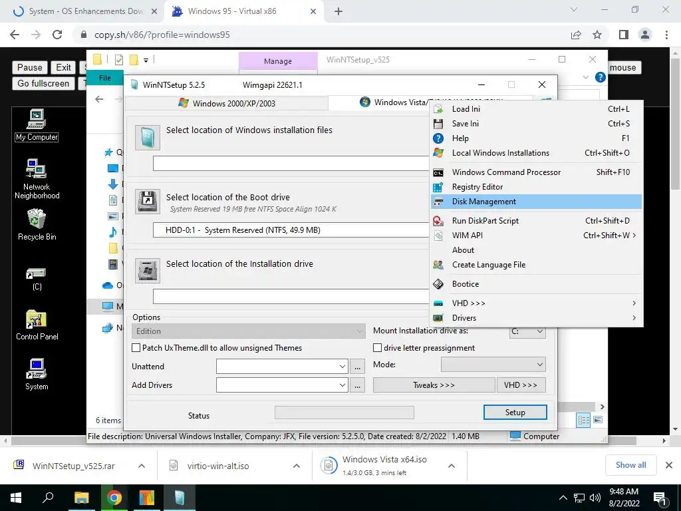
Task: Click the Installation drive disk icon
Action: click(148, 271)
